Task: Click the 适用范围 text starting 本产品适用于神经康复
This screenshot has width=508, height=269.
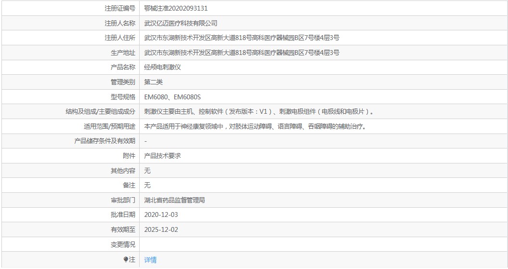Action: [256, 127]
